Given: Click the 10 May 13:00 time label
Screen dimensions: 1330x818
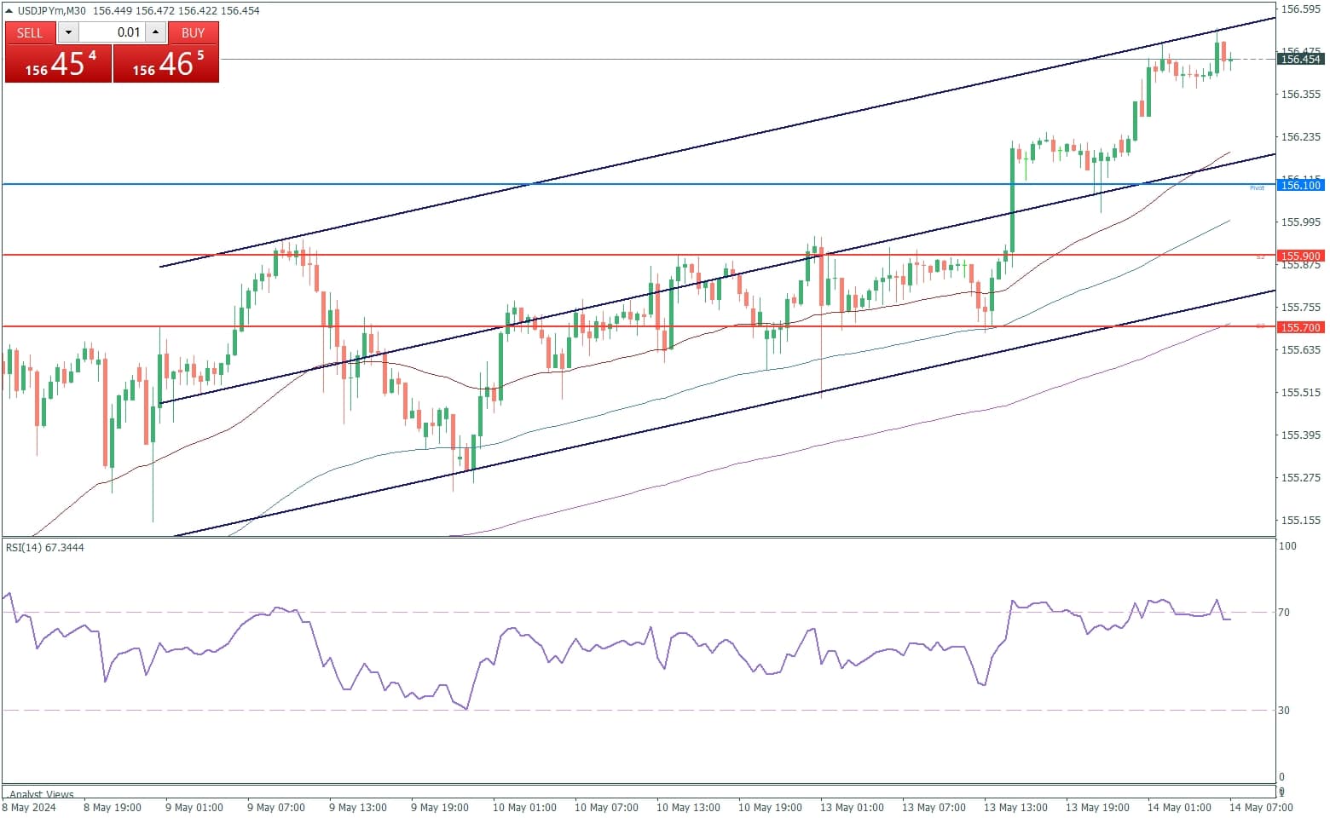Looking at the screenshot, I should coord(688,808).
